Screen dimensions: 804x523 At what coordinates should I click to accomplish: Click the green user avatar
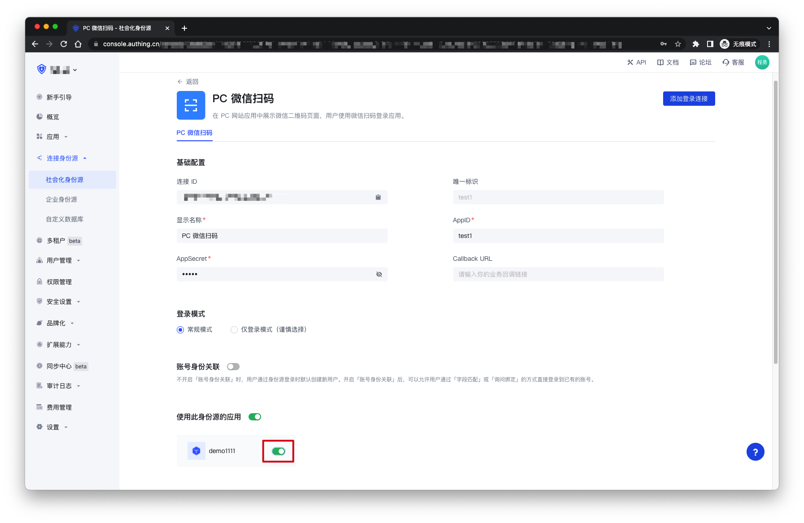coord(762,62)
